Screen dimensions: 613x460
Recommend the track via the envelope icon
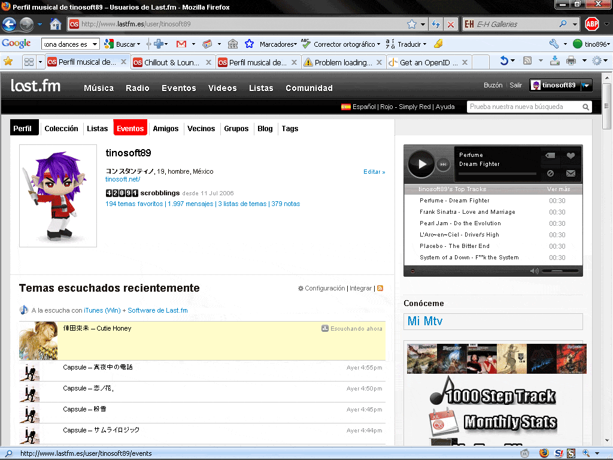pyautogui.click(x=569, y=173)
